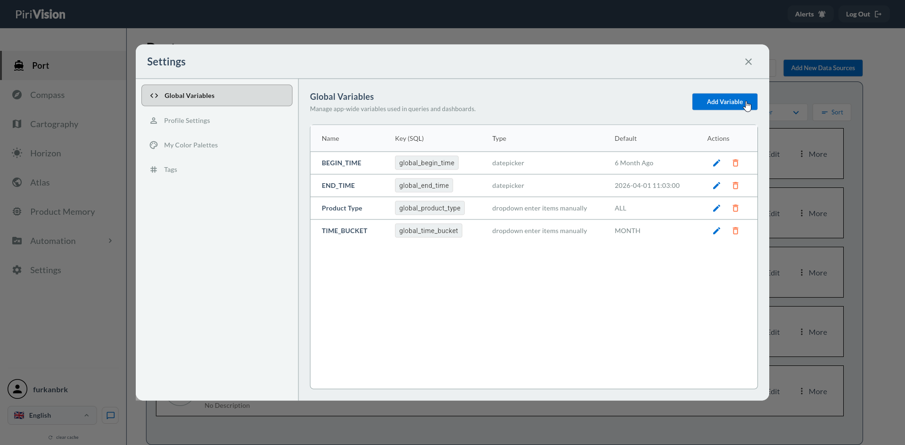Delete the TIME_BUCKET variable
The image size is (905, 445).
click(x=735, y=231)
